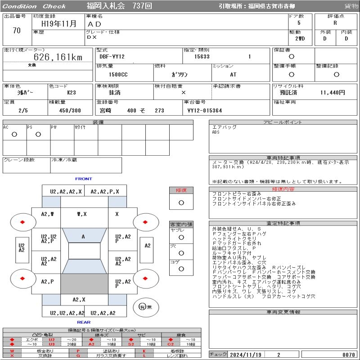Image resolution: width=360 pixels, height=360 pixels.
Task: Click the FRONT label above car diagram
Action: 84,179
